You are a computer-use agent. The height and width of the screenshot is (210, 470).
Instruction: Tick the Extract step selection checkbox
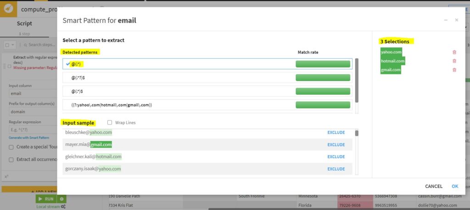tap(9, 66)
